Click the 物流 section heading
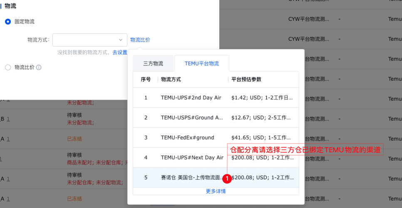Viewport: 402px width, 208px height. 10,6
